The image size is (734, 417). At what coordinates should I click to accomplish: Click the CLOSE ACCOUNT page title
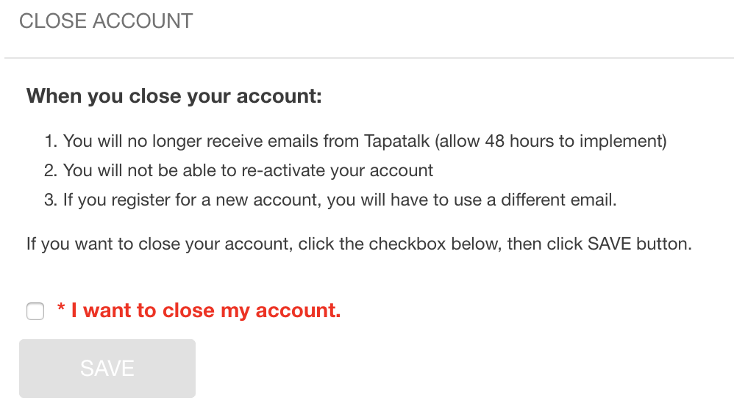click(106, 21)
